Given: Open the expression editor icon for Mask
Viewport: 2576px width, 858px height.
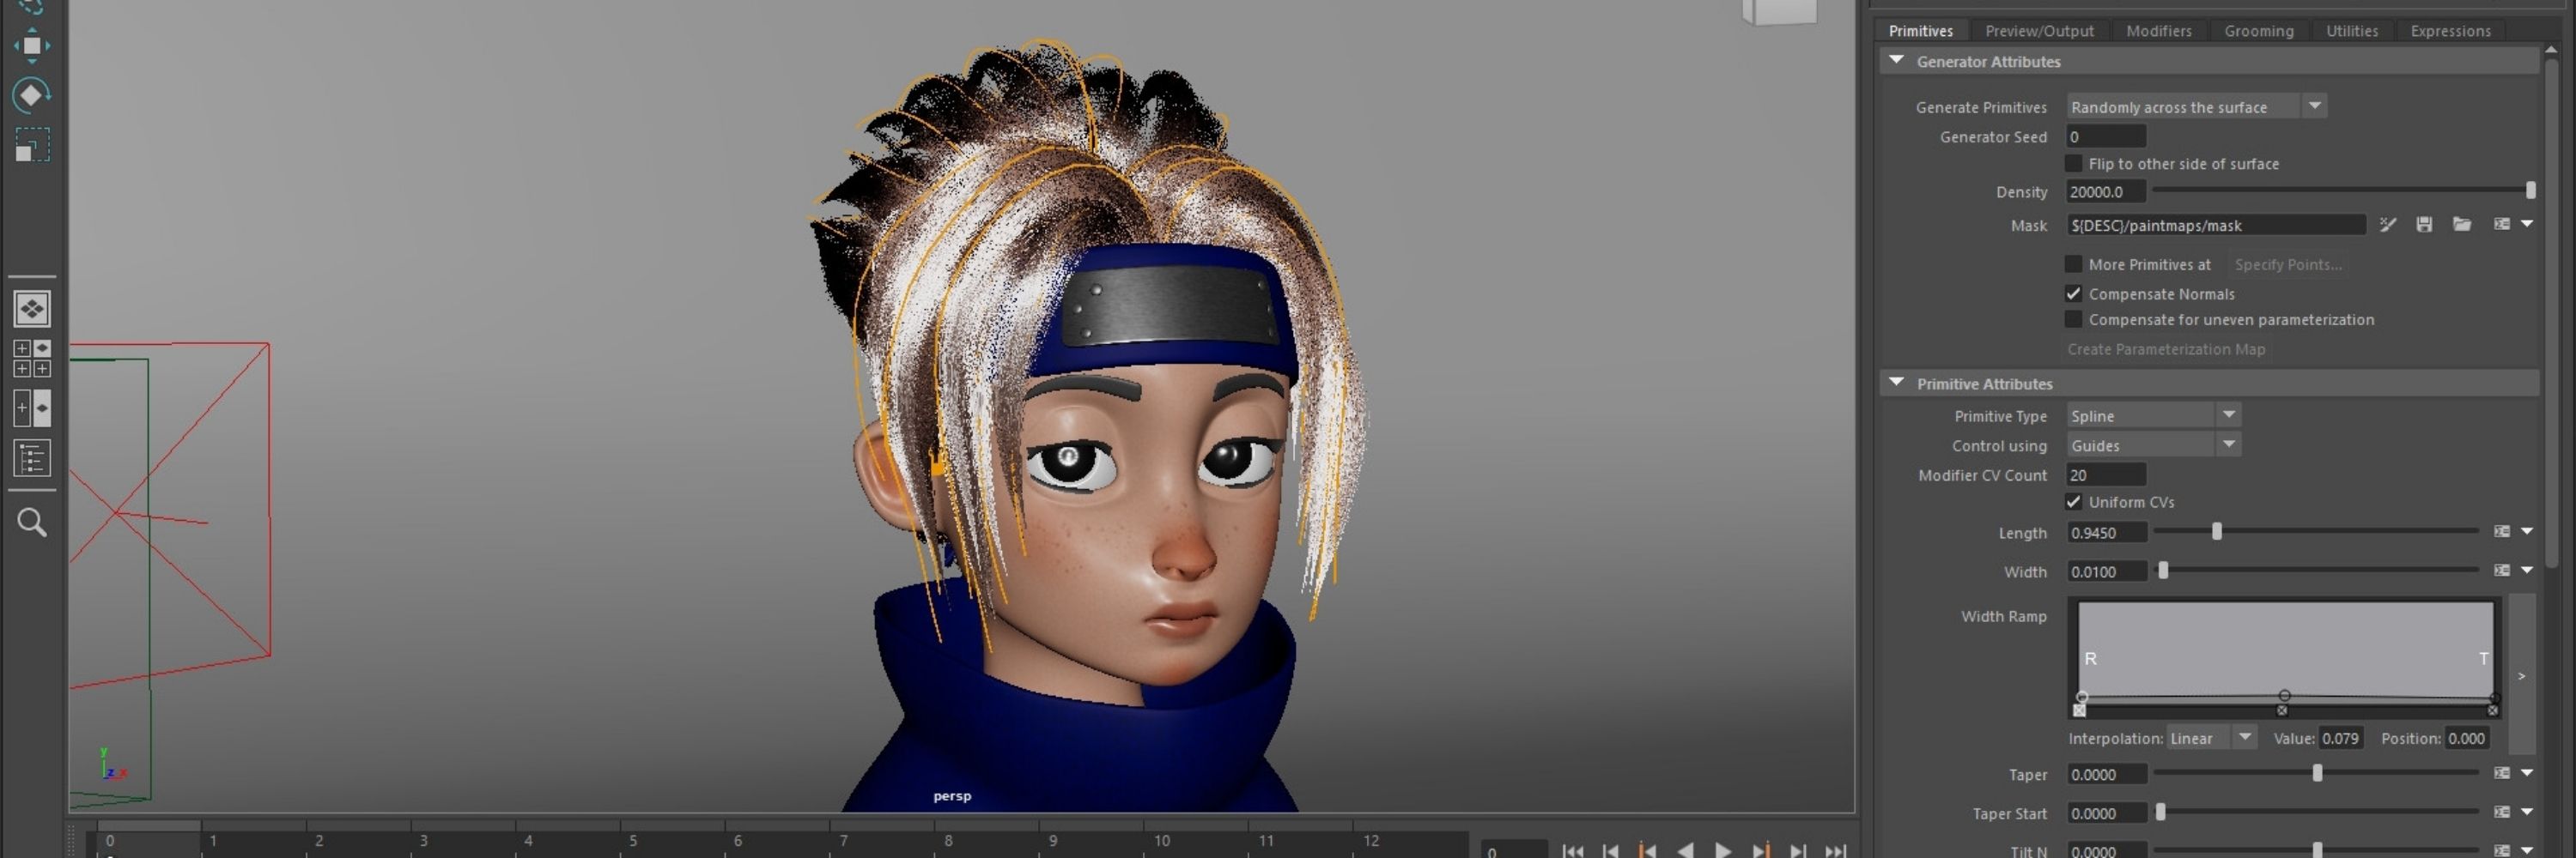Looking at the screenshot, I should 2501,224.
